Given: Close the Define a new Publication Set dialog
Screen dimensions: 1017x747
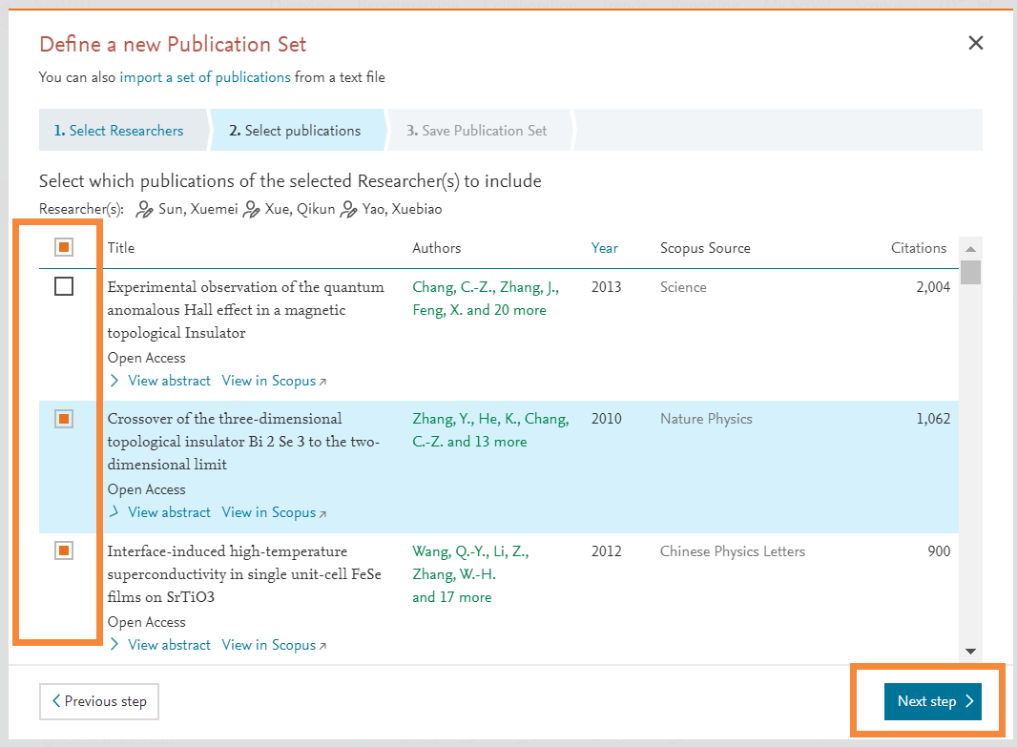Looking at the screenshot, I should 975,44.
